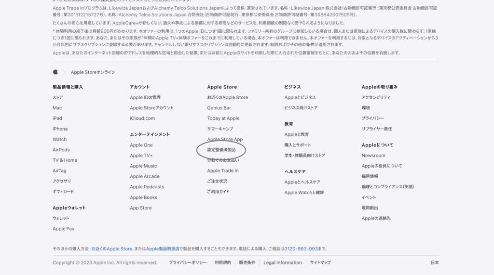Click the Apple logo in the footer breadcrumb

click(55, 72)
